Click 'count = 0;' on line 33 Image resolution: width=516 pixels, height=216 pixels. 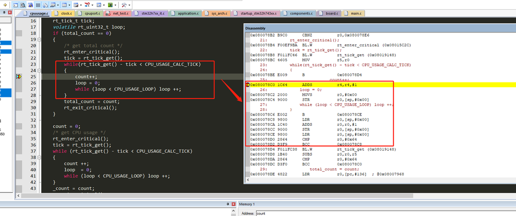[x=67, y=126]
